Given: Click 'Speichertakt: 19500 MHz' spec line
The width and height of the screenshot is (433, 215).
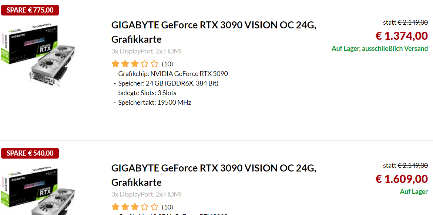Looking at the screenshot, I should 154,103.
